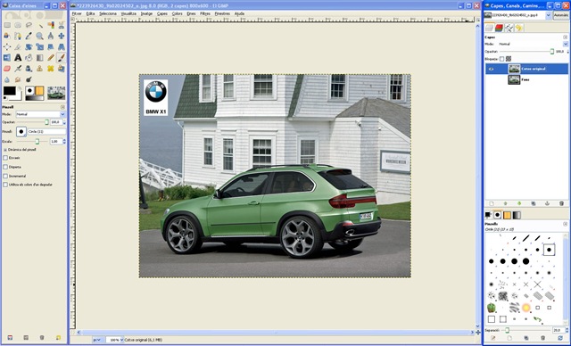Viewport: 571px width, 346px height.
Task: Select the Alignment tool
Action: click(7, 47)
